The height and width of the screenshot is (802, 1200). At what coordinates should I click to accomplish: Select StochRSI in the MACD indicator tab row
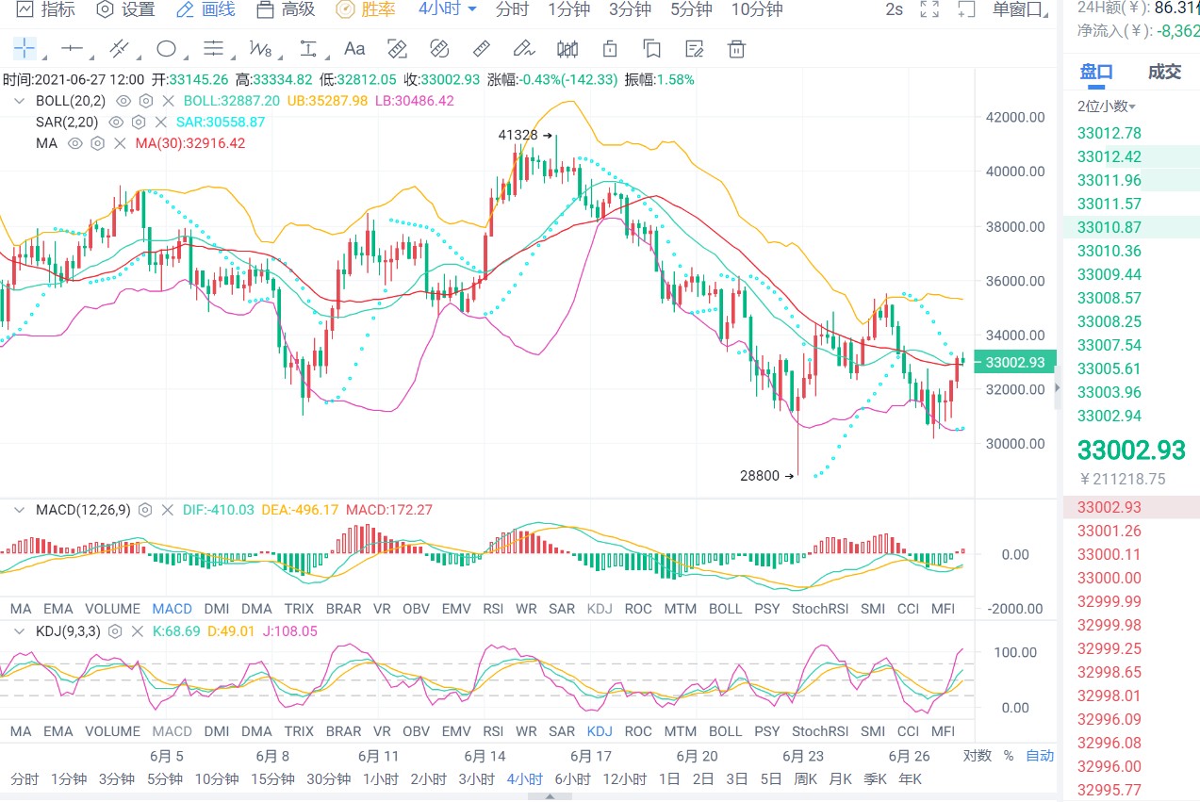[x=819, y=609]
